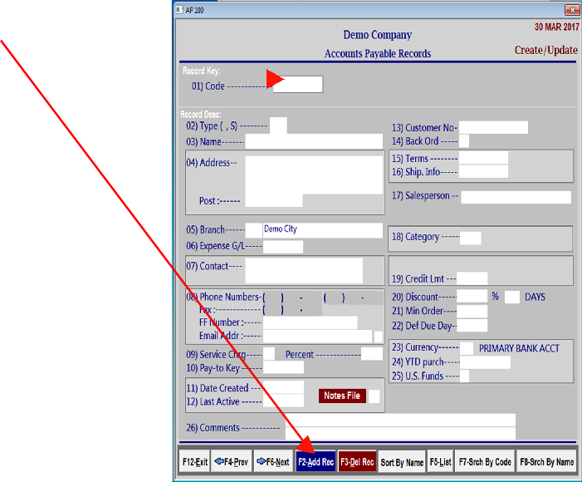582x482 pixels.
Task: Select the Salesperson input field
Action: click(x=516, y=197)
